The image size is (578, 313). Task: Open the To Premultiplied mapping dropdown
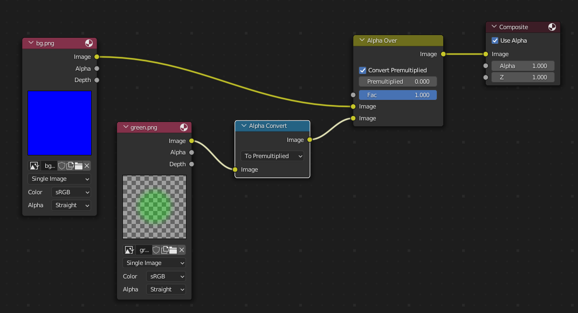pyautogui.click(x=272, y=156)
